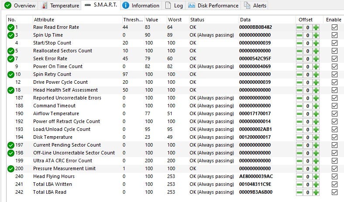This screenshot has width=344, height=202.
Task: Toggle Enable checkbox for Head Flying Hours
Action: click(334, 176)
